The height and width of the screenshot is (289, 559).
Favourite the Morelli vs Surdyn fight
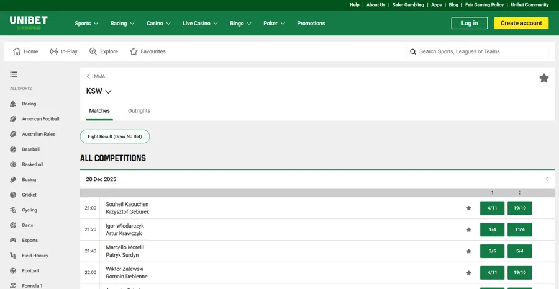click(468, 251)
